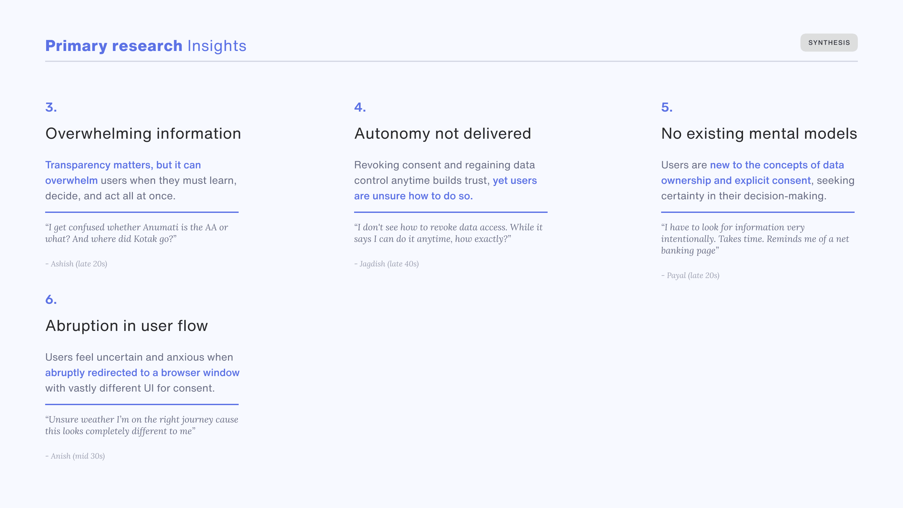Click the No existing mental models heading

759,134
